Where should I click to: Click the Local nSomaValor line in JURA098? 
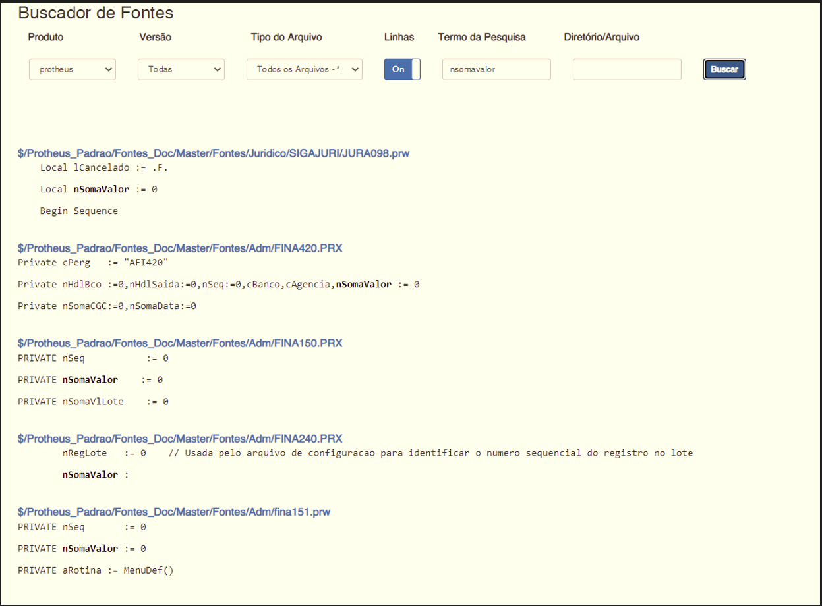pyautogui.click(x=98, y=189)
